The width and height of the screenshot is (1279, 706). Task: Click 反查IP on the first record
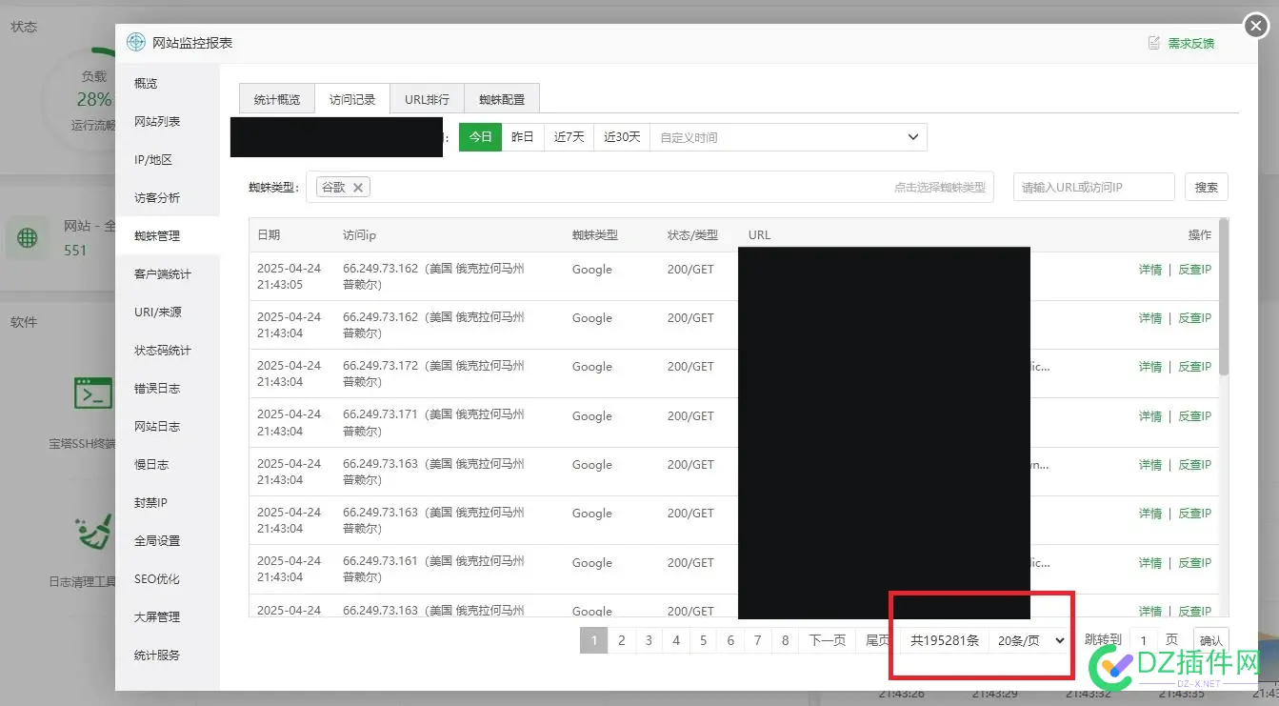pyautogui.click(x=1193, y=270)
